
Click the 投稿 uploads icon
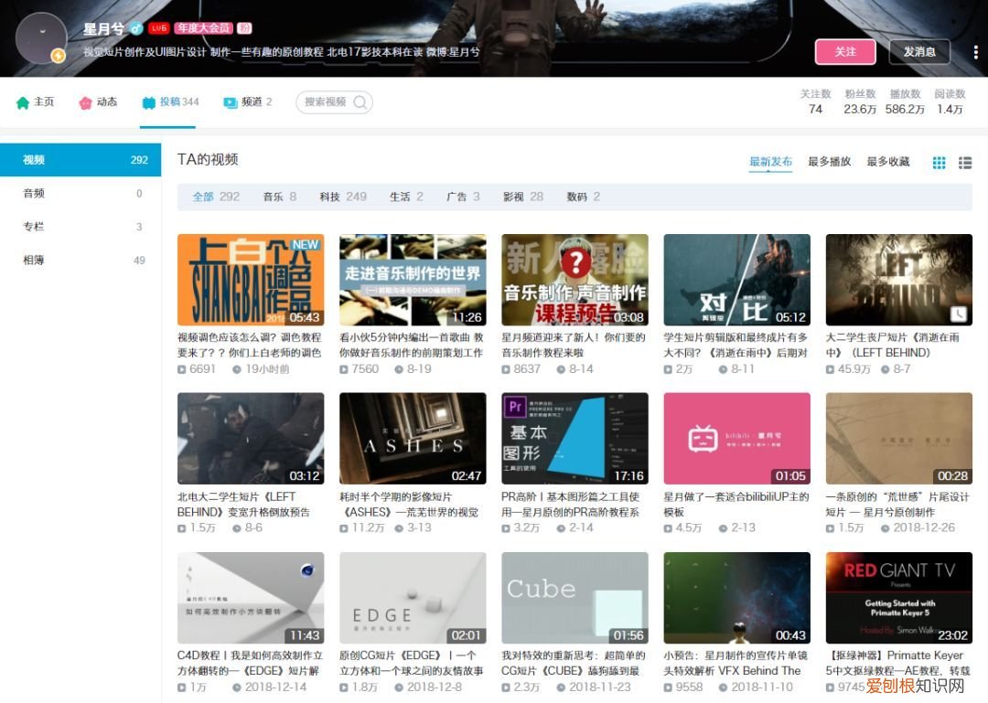coord(148,102)
